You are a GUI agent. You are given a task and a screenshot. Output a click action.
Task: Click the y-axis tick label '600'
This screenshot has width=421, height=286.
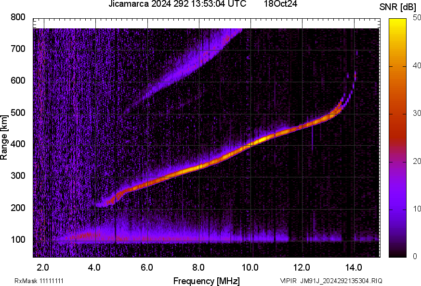(x=18, y=80)
